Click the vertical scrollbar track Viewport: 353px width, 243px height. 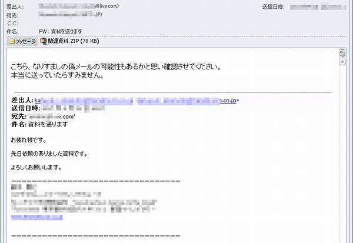point(342,154)
